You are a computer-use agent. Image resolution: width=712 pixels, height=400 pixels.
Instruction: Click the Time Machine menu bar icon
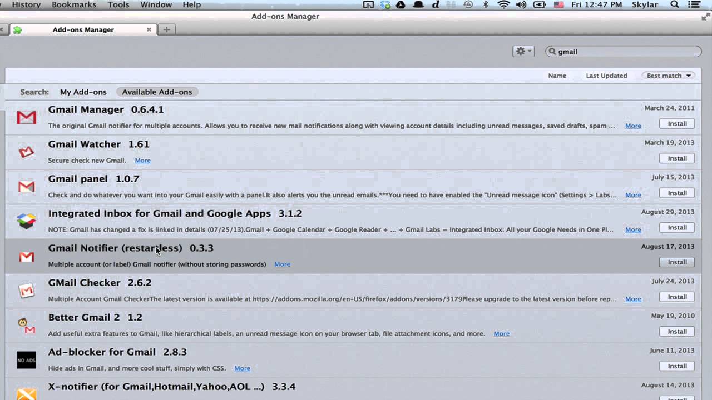point(468,4)
